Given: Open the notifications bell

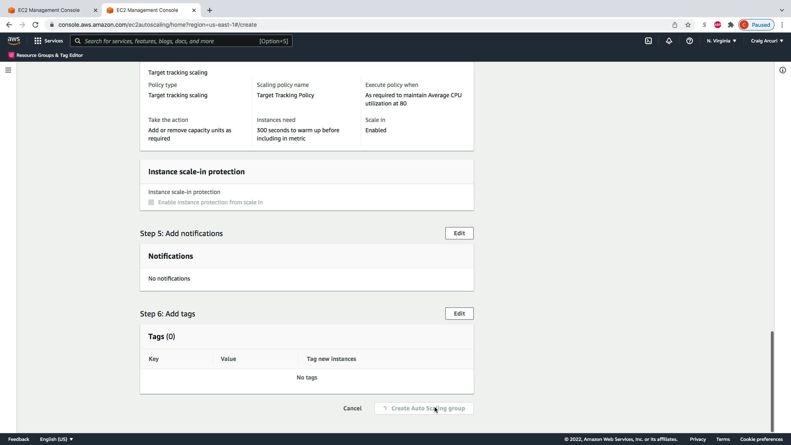Looking at the screenshot, I should click(669, 41).
